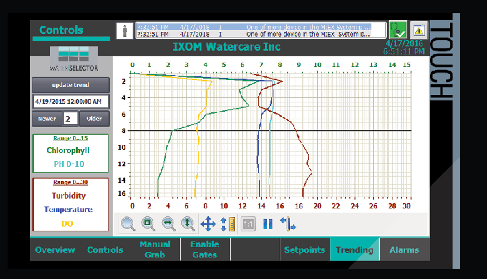Open the Setpoints tab
The image size is (487, 279).
tap(305, 249)
